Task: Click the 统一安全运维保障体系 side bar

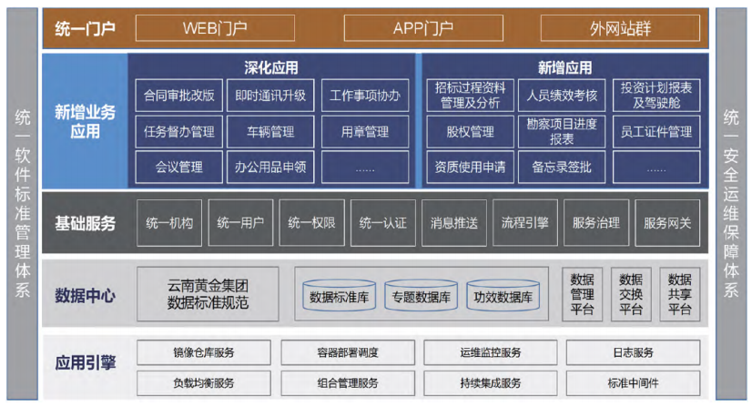Action: pos(731,204)
